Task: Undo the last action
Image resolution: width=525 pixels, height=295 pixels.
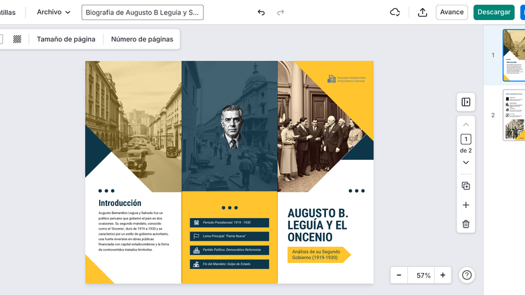Action: [x=261, y=12]
